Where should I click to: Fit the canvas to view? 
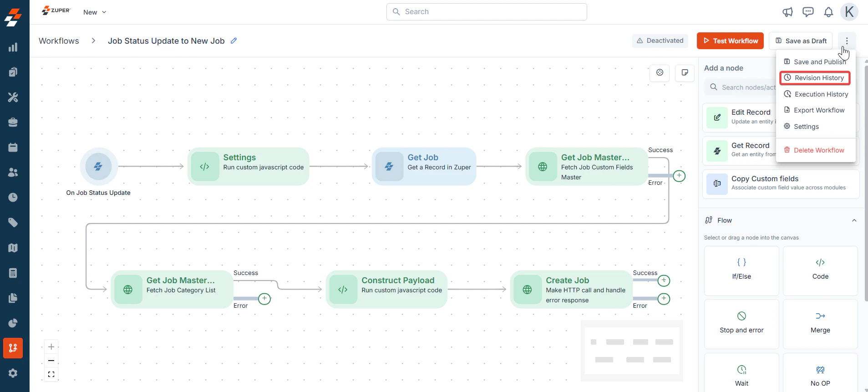click(51, 374)
